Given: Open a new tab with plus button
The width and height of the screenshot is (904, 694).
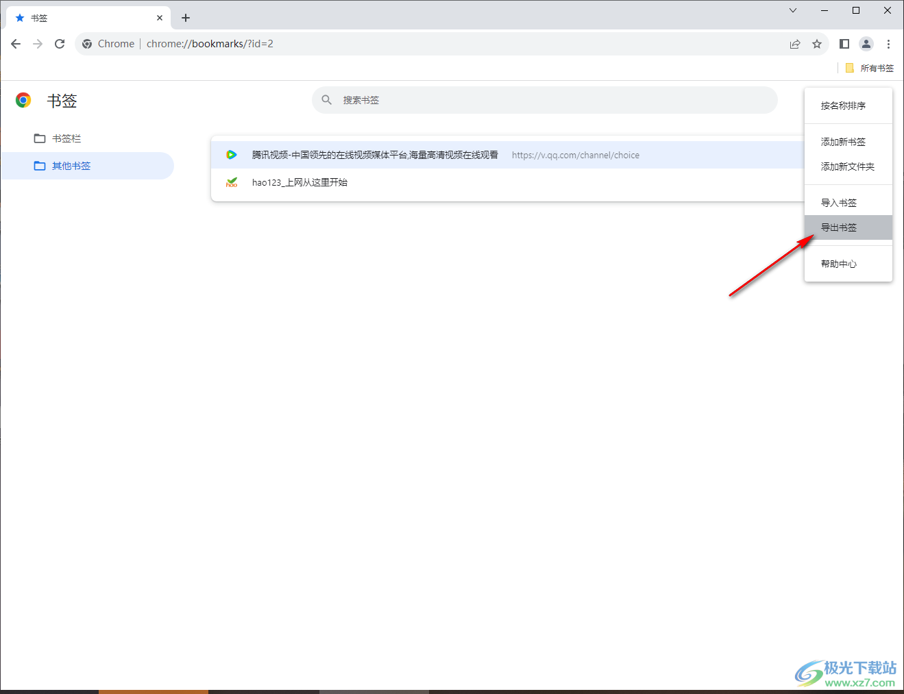Looking at the screenshot, I should [x=186, y=18].
